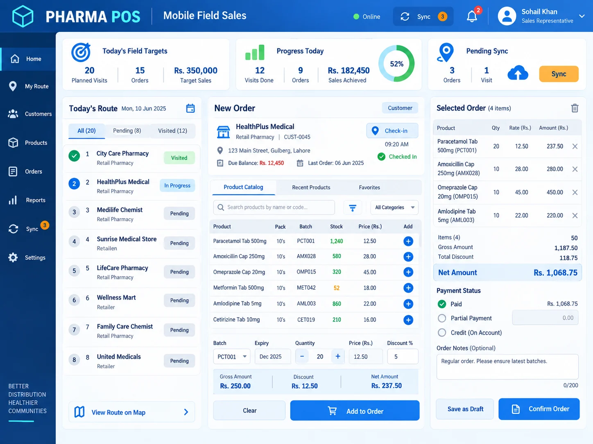Add Paracetamol Tab 500mg with plus icon

(x=408, y=241)
